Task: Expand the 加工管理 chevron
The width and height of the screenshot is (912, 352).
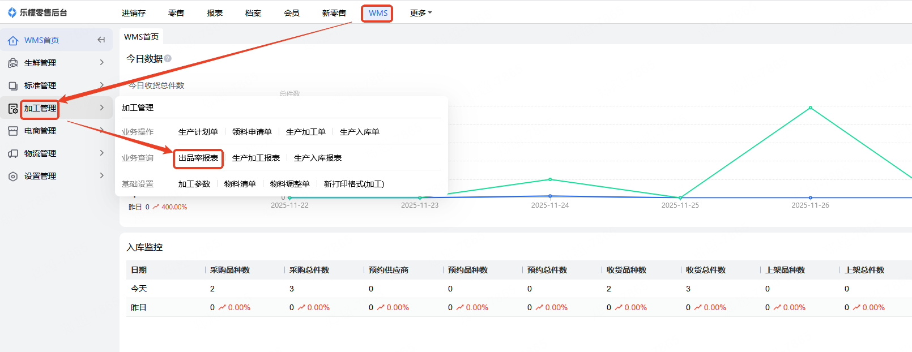Action: (102, 108)
